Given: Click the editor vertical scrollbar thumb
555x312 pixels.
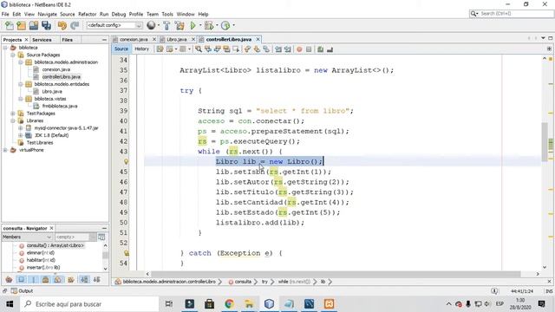Looking at the screenshot, I should point(545,141).
